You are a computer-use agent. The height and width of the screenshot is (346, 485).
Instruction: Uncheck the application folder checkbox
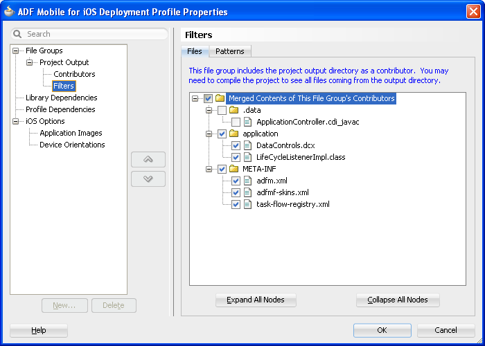(222, 134)
